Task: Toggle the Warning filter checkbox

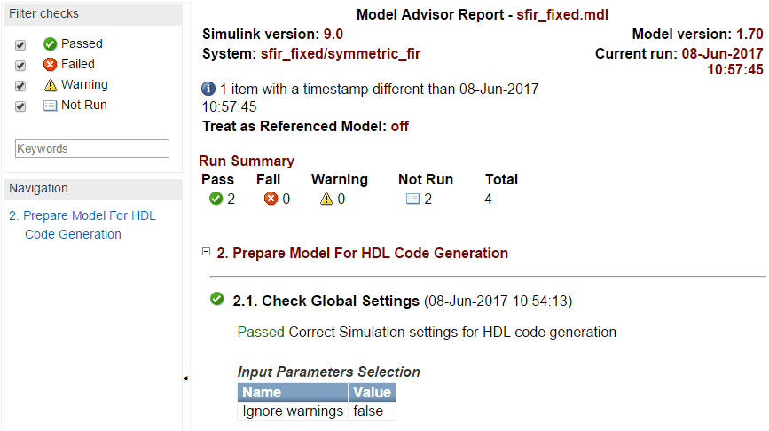Action: point(20,86)
